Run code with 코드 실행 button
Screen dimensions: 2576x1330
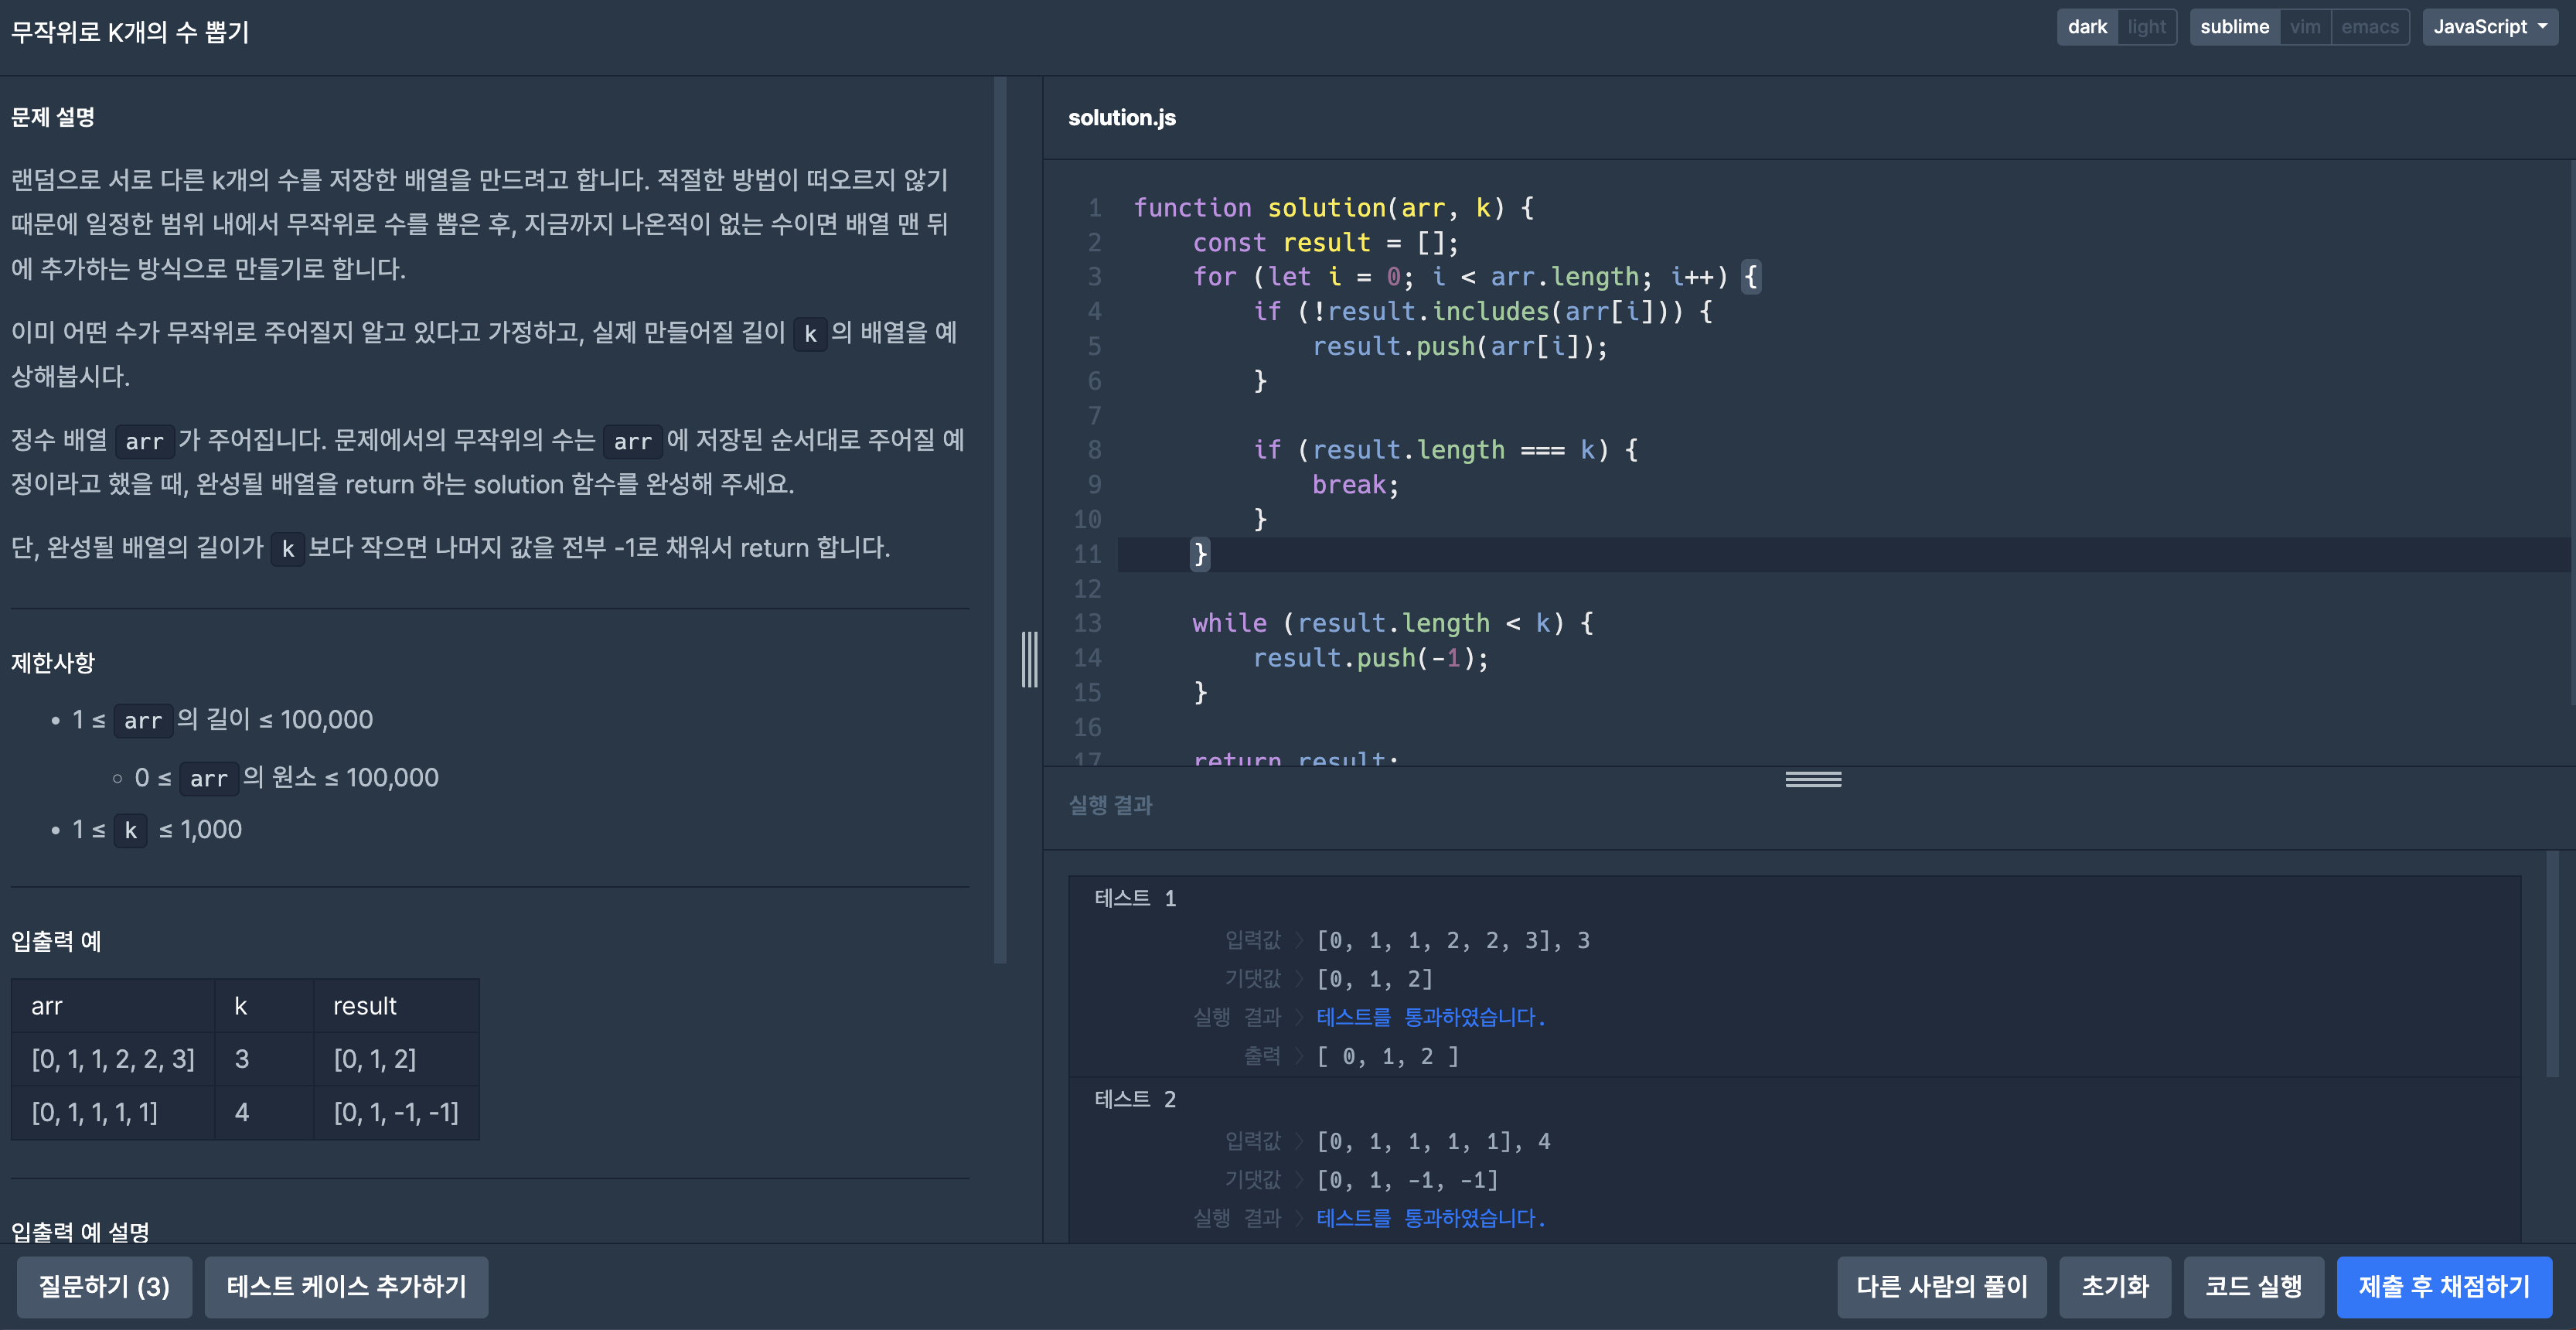pyautogui.click(x=2253, y=1286)
